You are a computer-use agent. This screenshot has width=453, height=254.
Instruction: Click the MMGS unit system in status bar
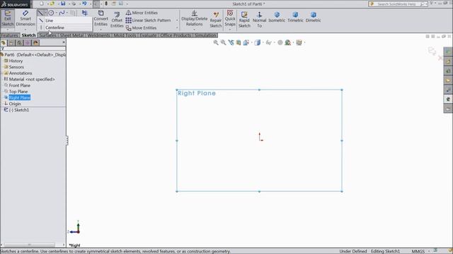[x=418, y=251]
